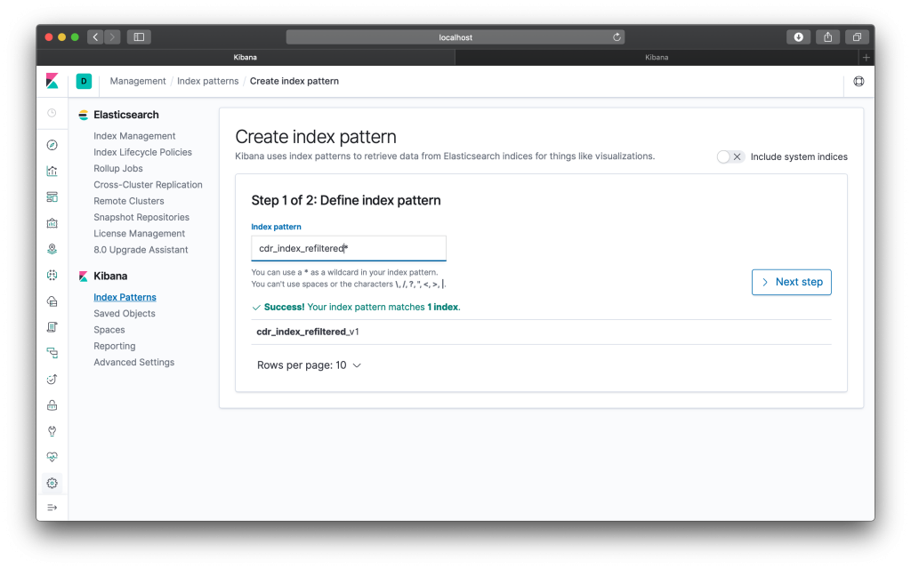The image size is (911, 569).
Task: Open Stack Monitoring heartbeat icon
Action: (x=52, y=457)
